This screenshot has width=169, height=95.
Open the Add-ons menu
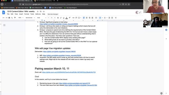coord(38,14)
